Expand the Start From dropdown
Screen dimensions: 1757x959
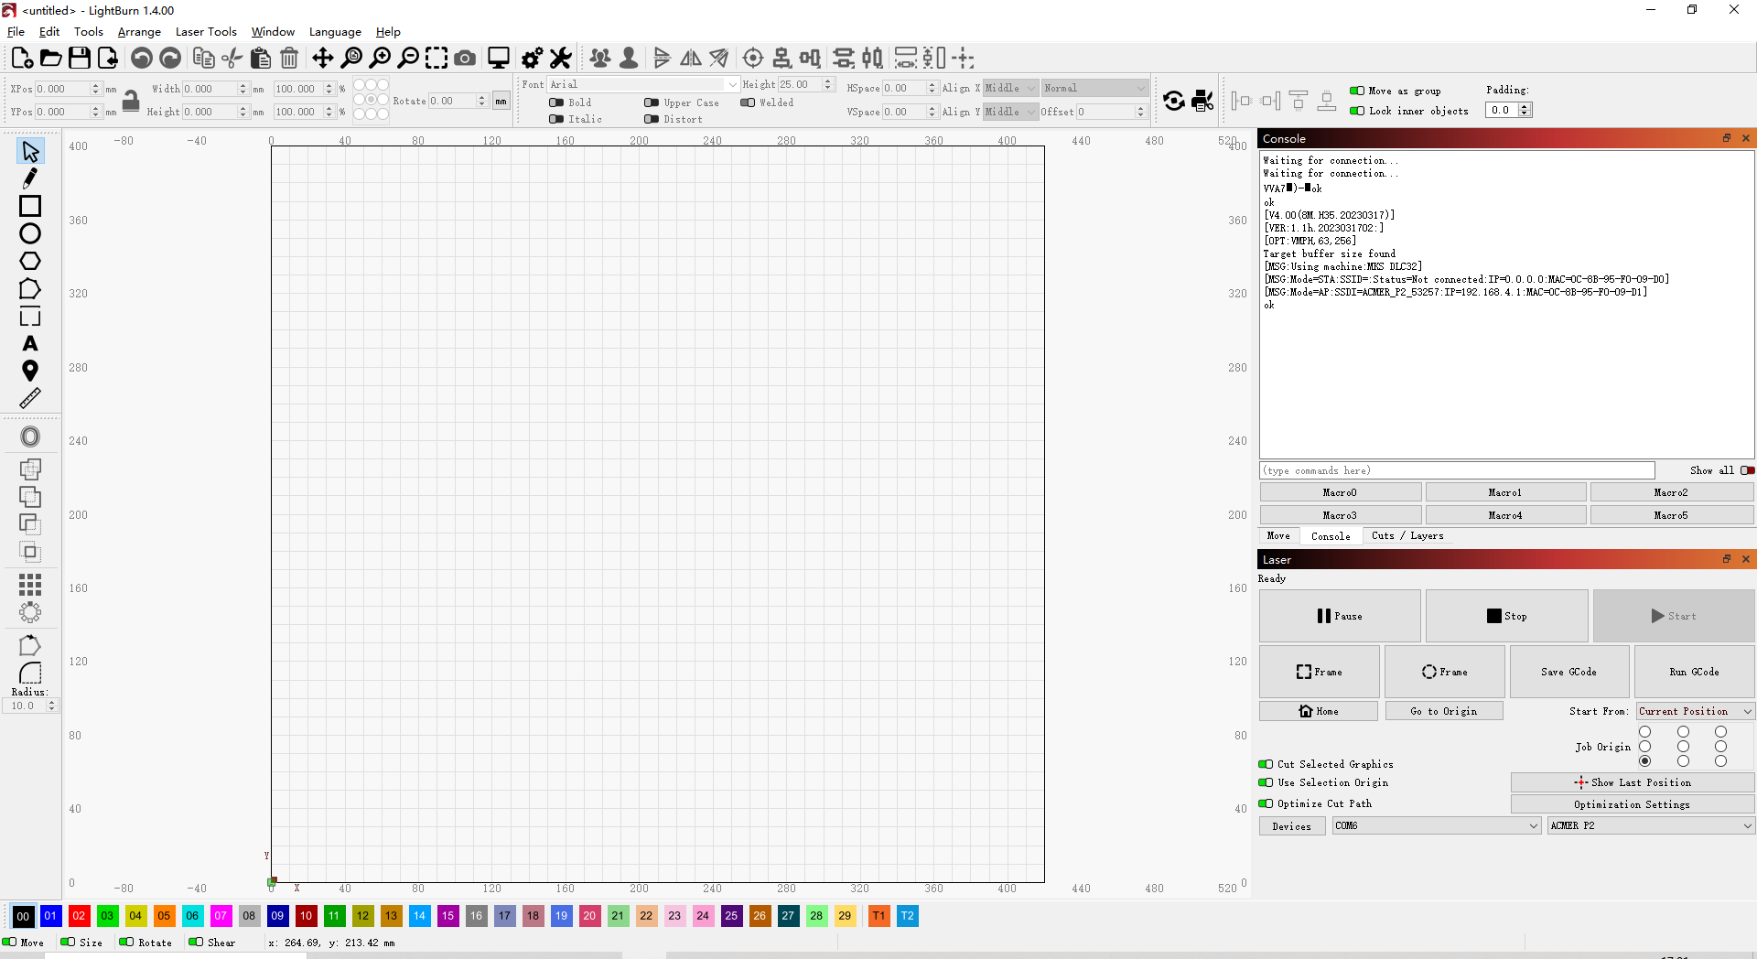[x=1695, y=711]
